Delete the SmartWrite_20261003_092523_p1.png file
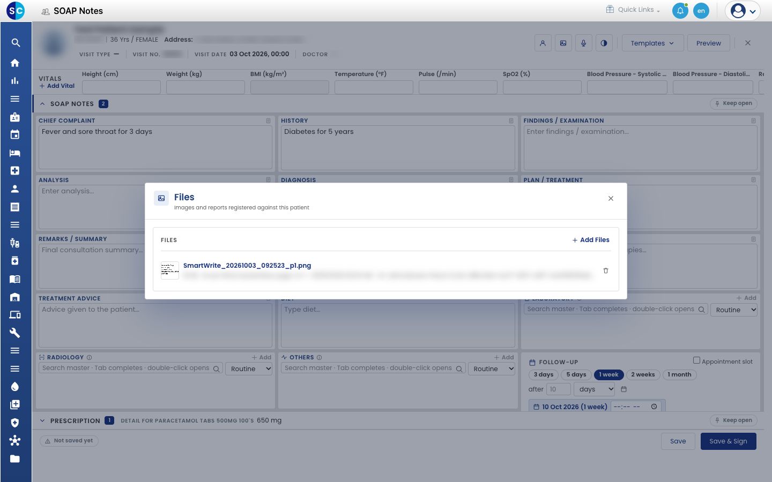Viewport: 772px width, 482px height. click(606, 271)
